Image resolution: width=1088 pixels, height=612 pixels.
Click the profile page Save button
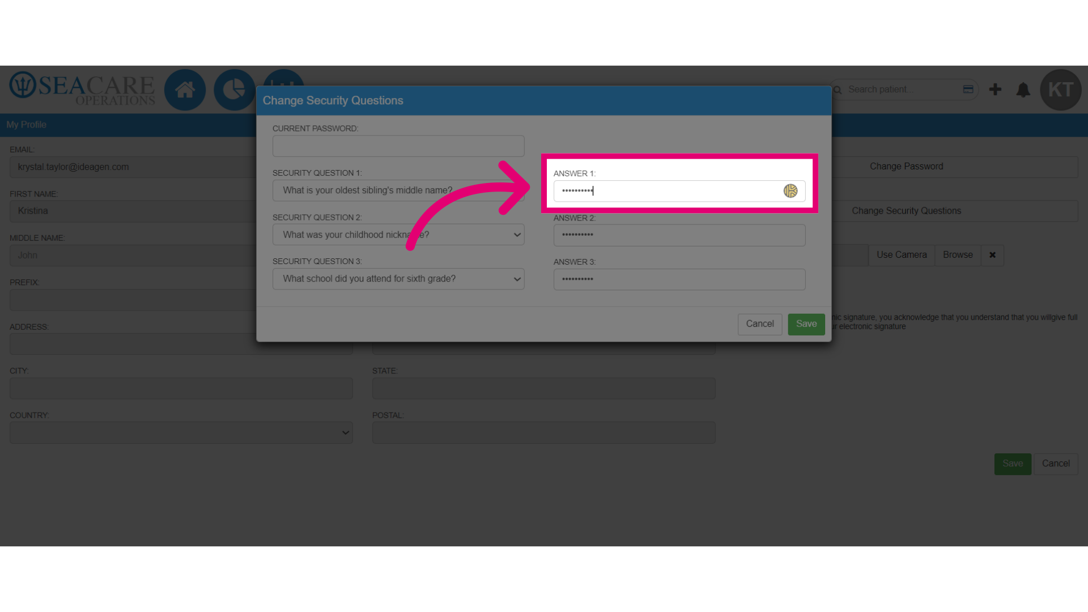coord(1013,464)
